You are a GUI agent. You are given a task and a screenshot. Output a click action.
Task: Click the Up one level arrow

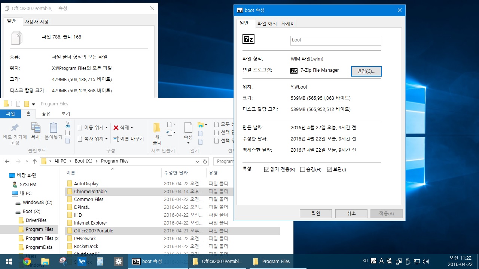pyautogui.click(x=35, y=161)
